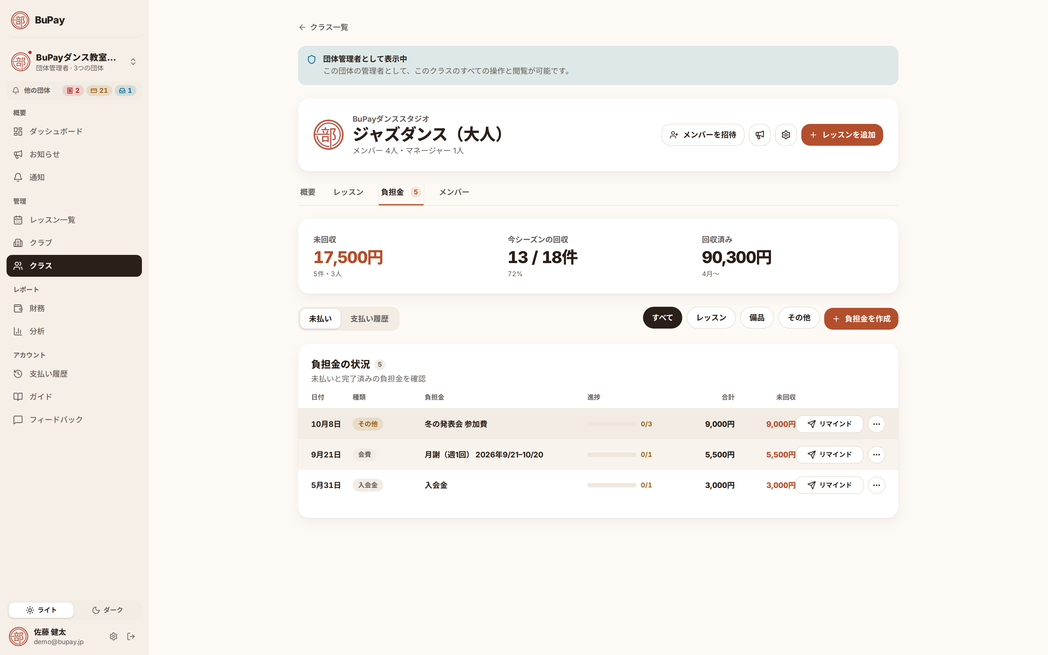
Task: Go to お知らせ in the sidebar
Action: point(74,154)
